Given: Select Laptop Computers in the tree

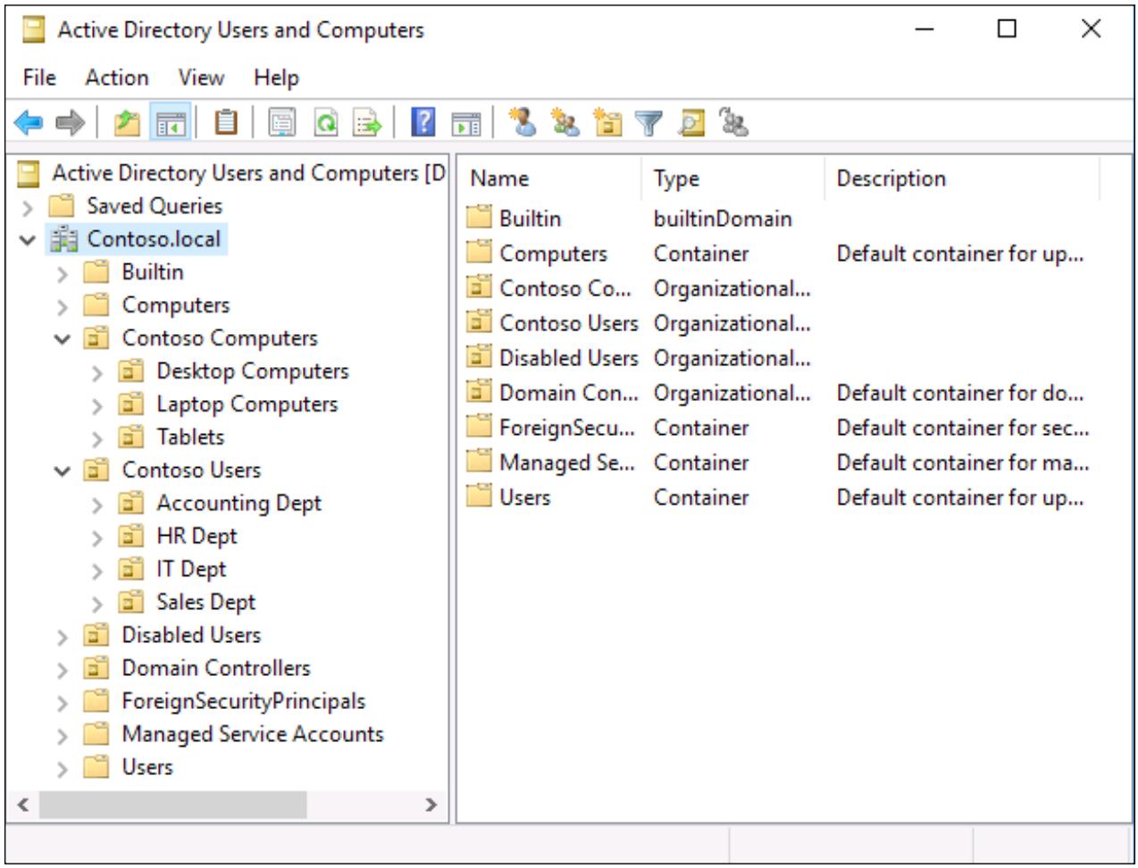Looking at the screenshot, I should click(247, 405).
